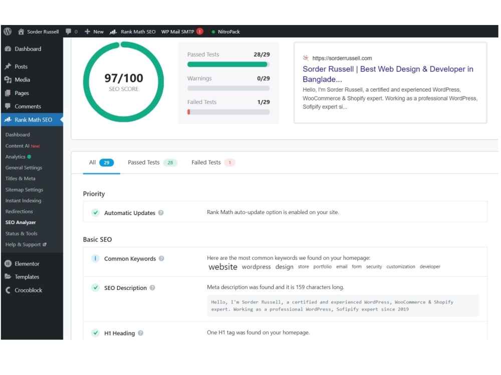
Task: Click the 'wordpress' keyword tag
Action: pos(256,266)
